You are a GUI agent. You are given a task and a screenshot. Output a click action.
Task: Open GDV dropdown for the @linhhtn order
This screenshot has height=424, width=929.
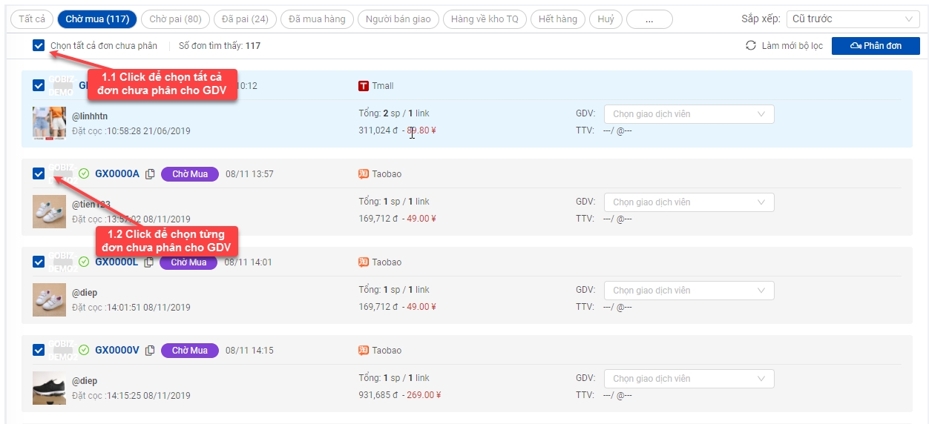point(689,114)
